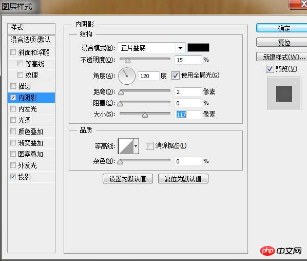Enable the 内发光 checkbox
The image size is (307, 261).
tap(13, 108)
